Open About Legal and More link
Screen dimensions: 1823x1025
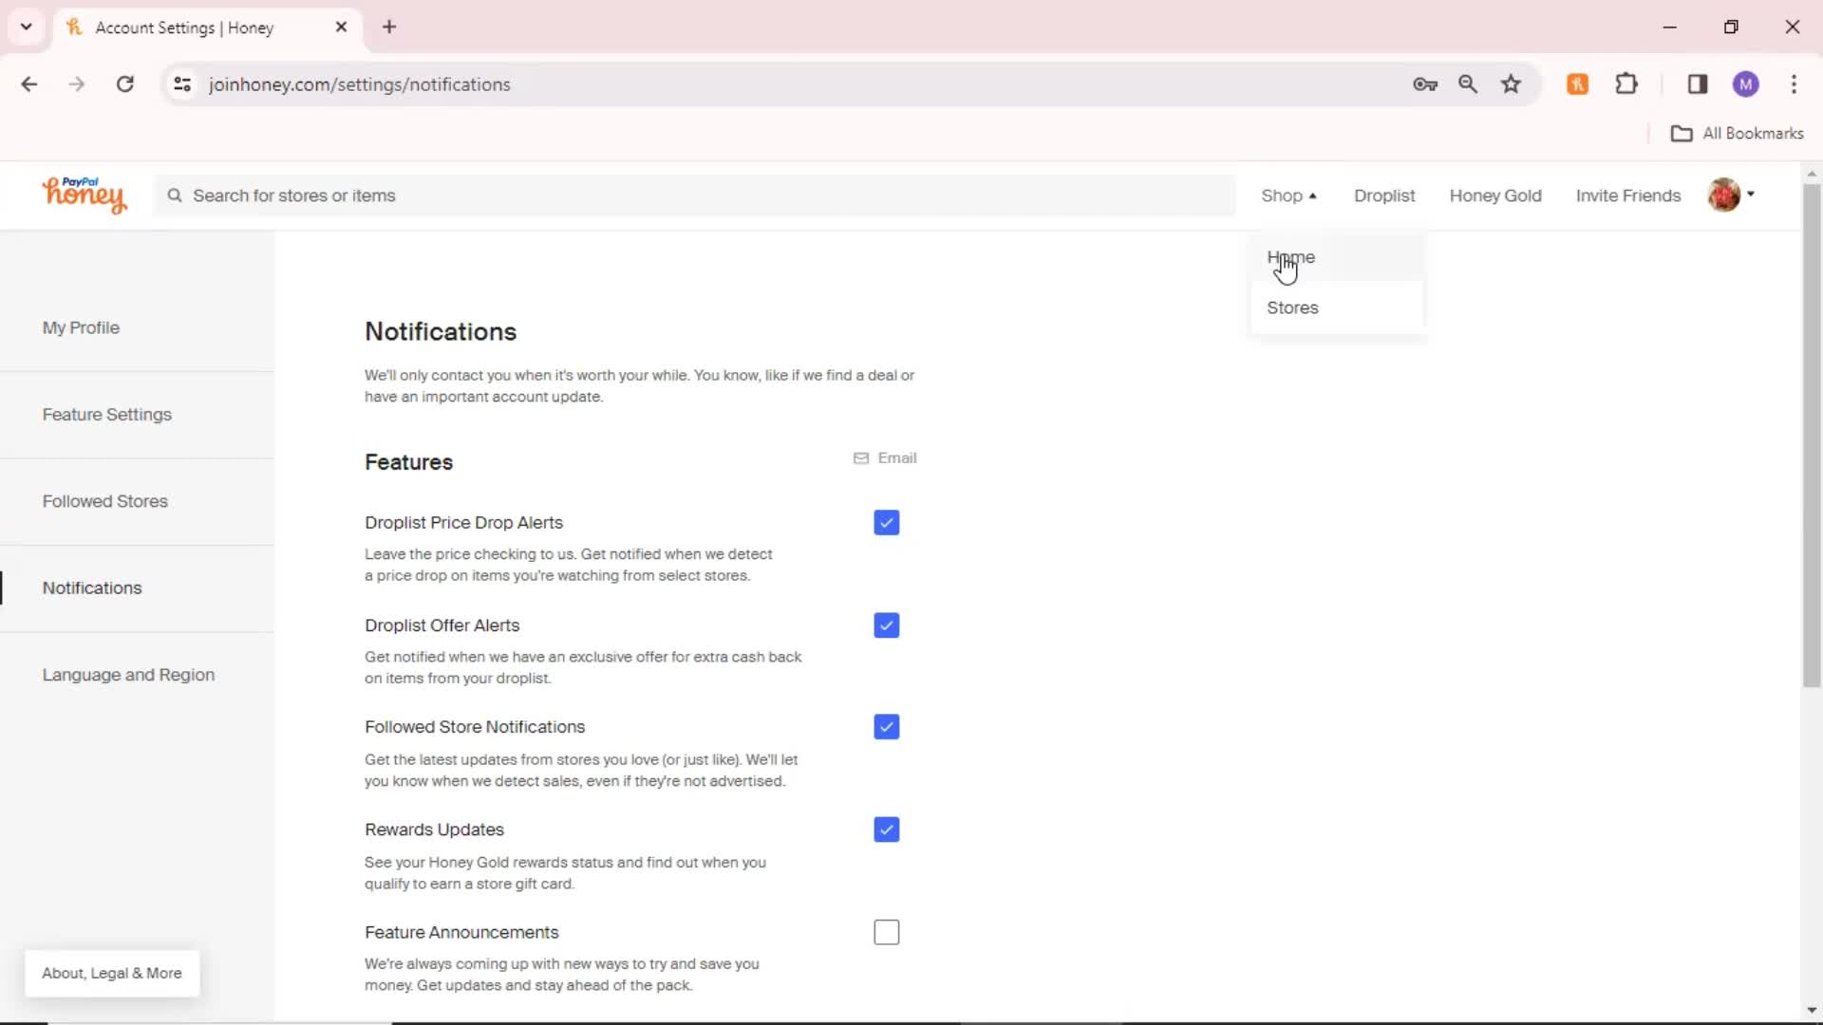pyautogui.click(x=111, y=973)
